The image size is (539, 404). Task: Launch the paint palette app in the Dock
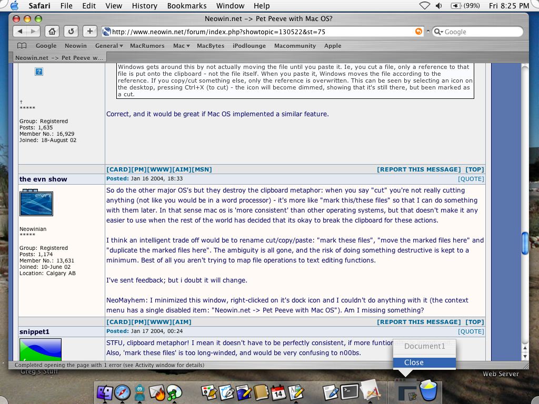click(208, 392)
